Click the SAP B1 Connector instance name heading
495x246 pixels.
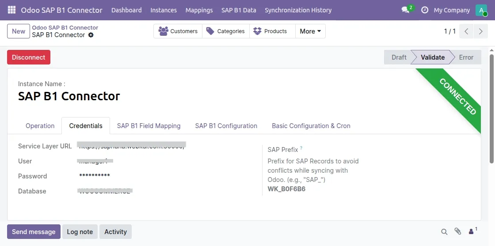69,96
